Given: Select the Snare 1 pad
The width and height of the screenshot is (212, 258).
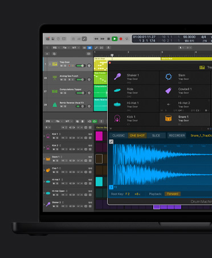Looking at the screenshot, I should pos(185,119).
